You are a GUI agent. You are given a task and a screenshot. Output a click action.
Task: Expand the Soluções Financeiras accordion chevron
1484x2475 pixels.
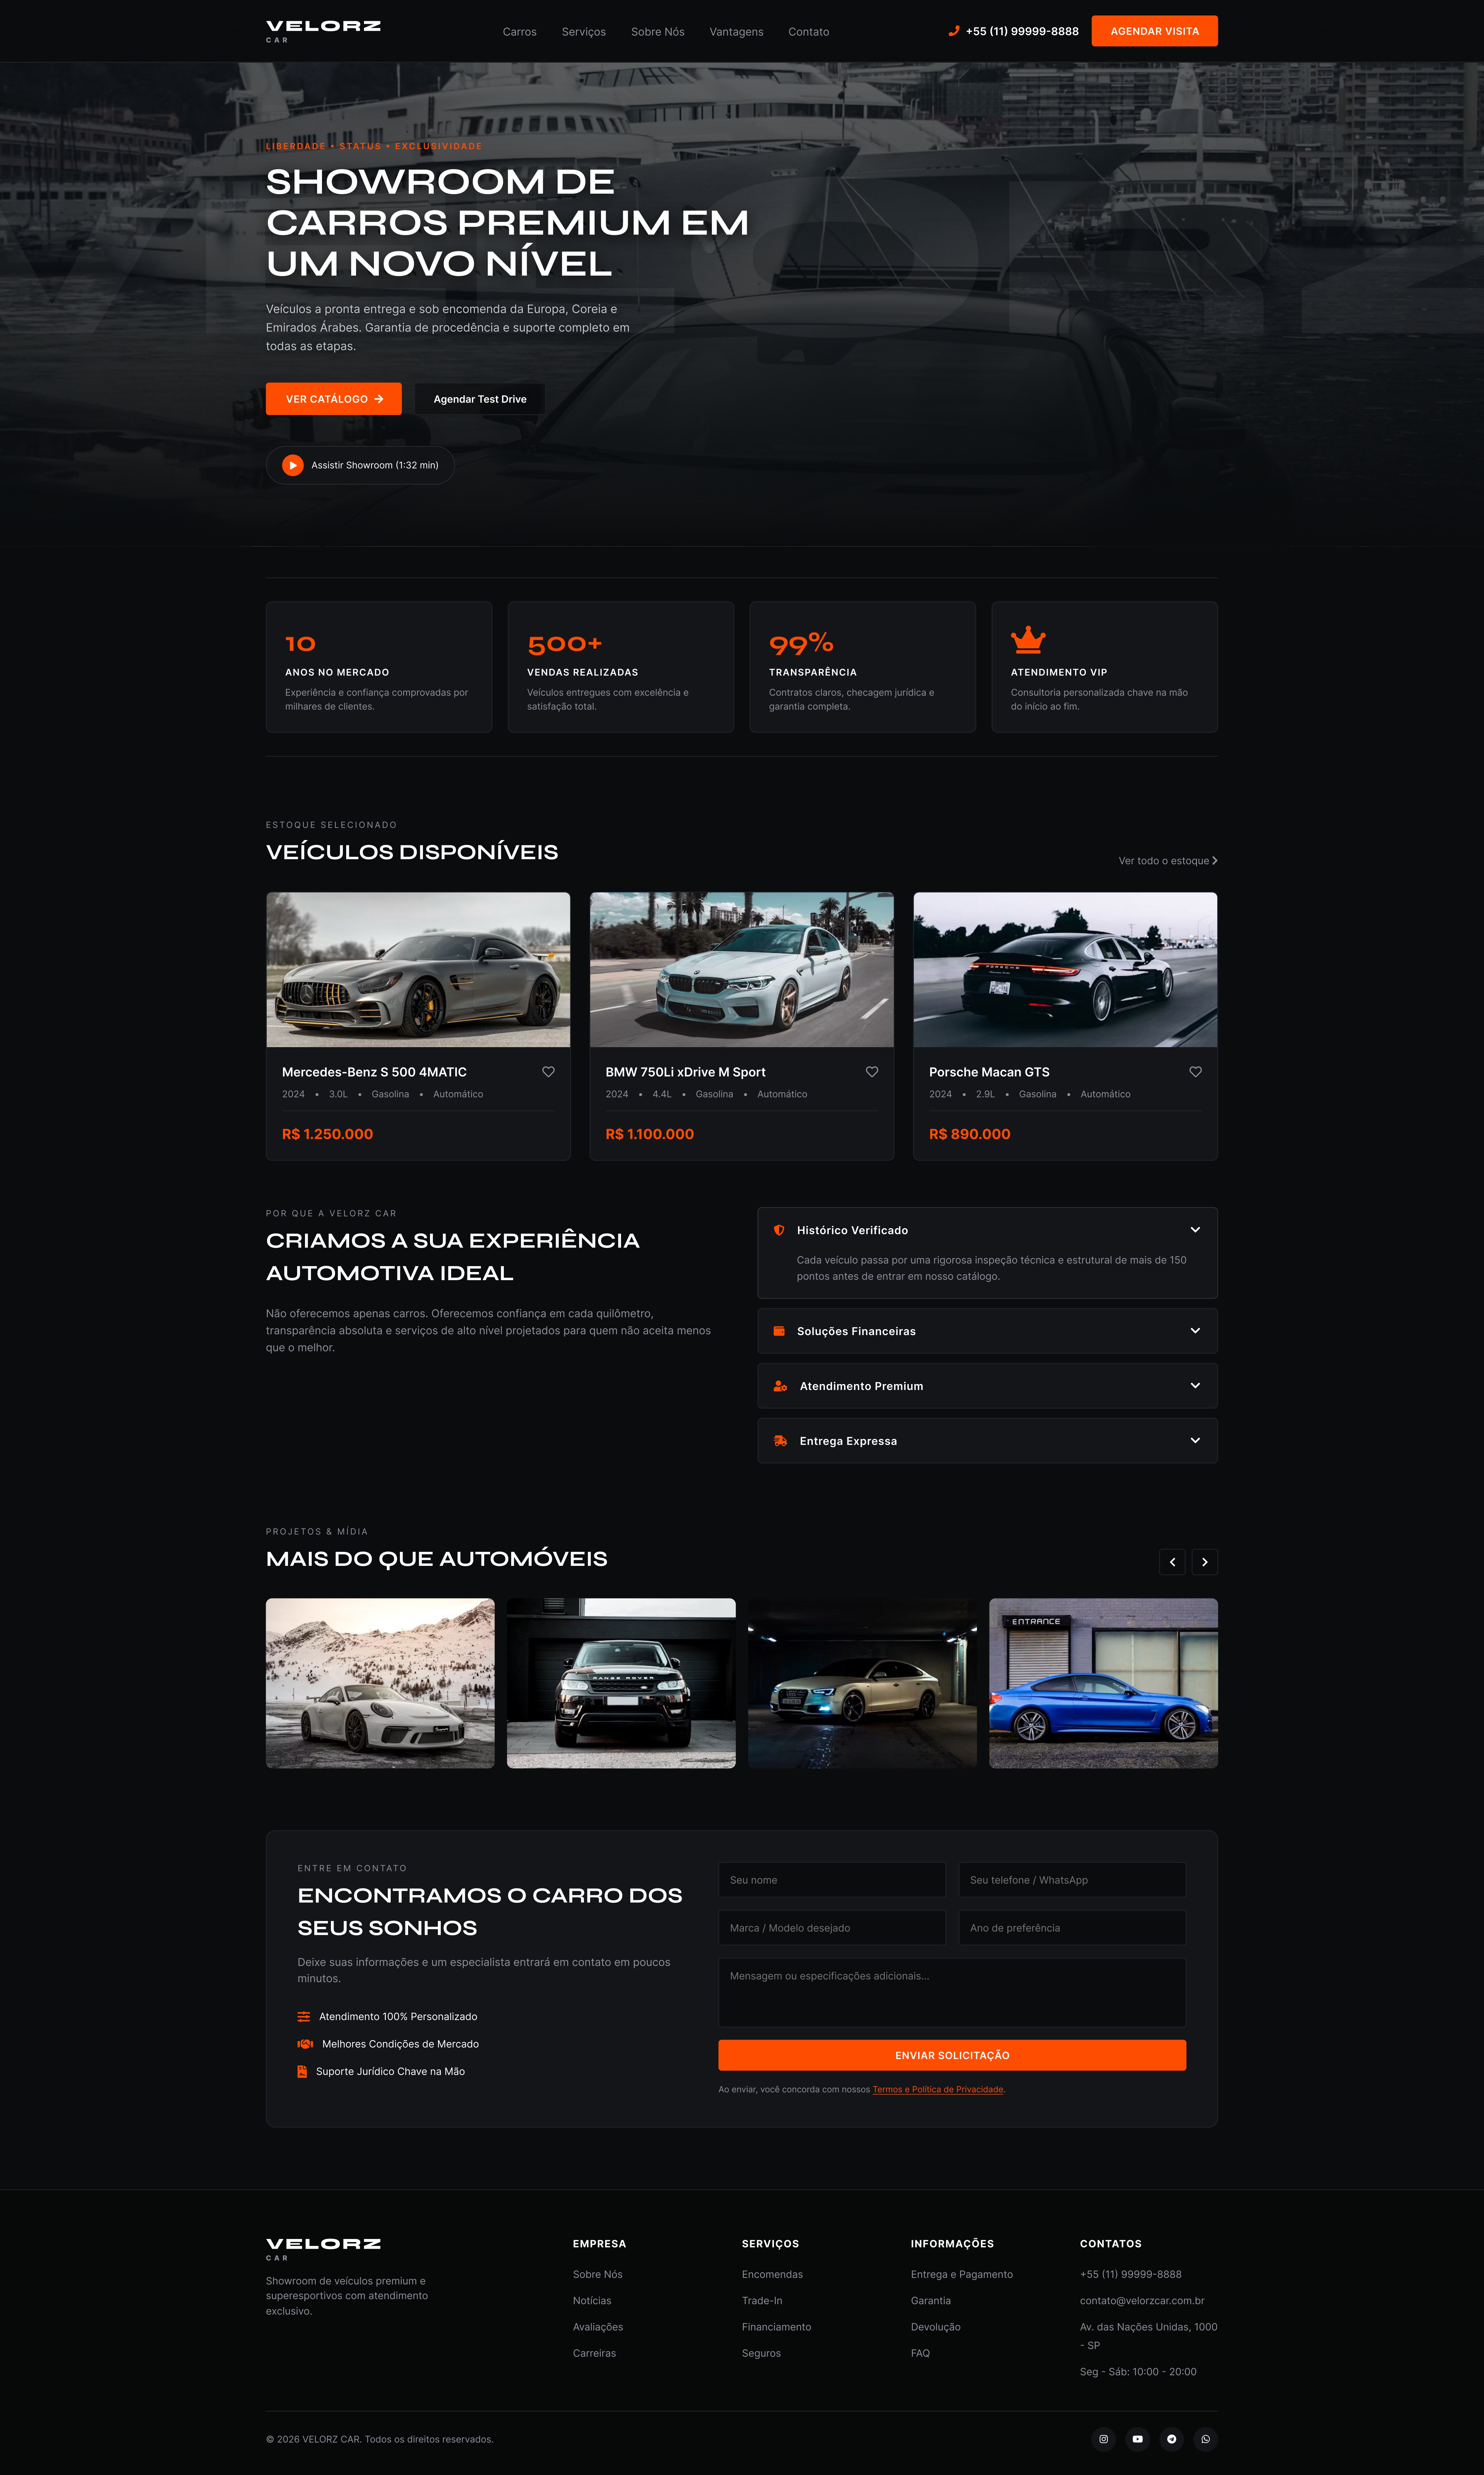[1195, 1331]
